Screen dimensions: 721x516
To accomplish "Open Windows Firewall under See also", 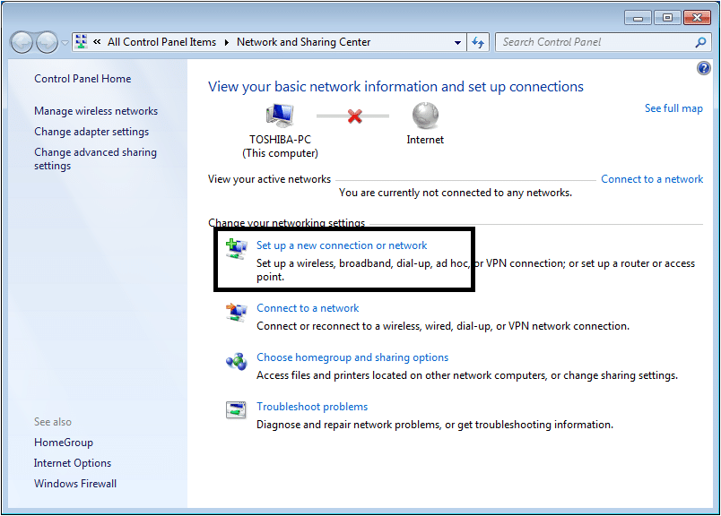I will [x=75, y=484].
